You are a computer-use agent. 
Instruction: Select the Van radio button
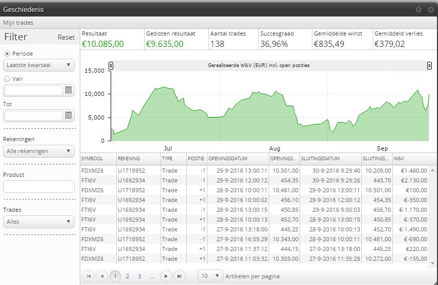(x=7, y=79)
